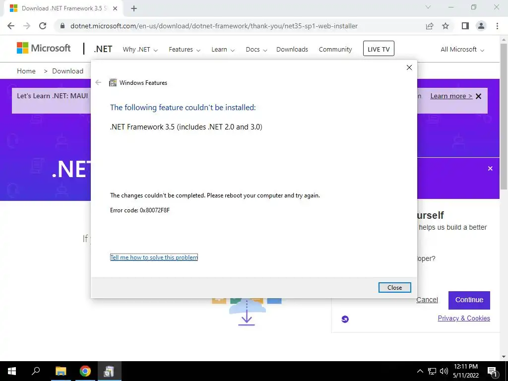Open Privacy & Cookies link
Viewport: 508px width, 381px height.
pyautogui.click(x=464, y=318)
